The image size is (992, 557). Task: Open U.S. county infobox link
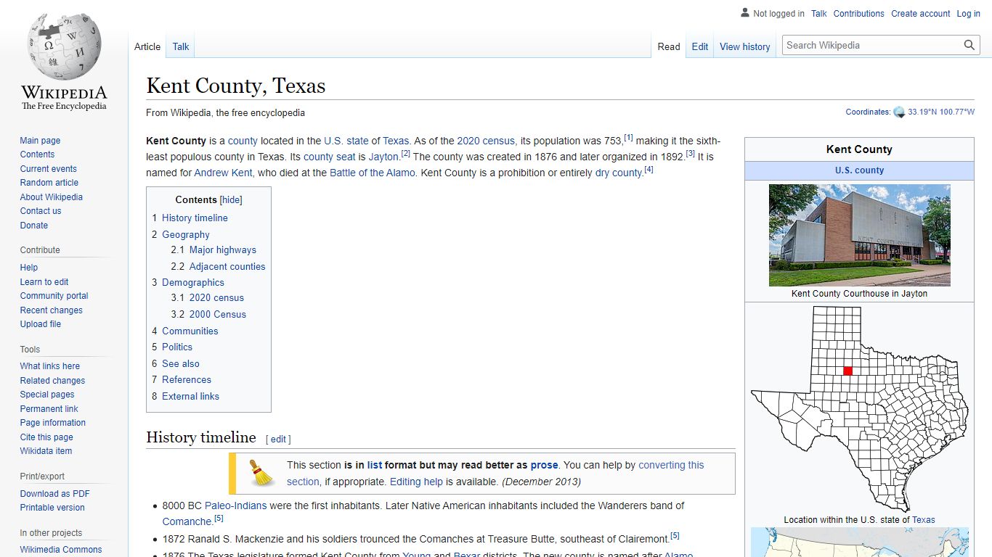point(859,170)
